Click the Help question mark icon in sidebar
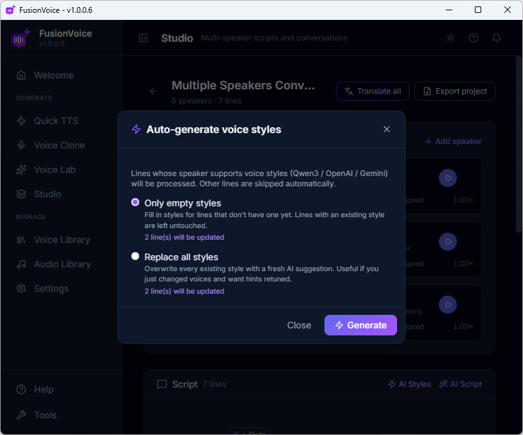 point(21,389)
